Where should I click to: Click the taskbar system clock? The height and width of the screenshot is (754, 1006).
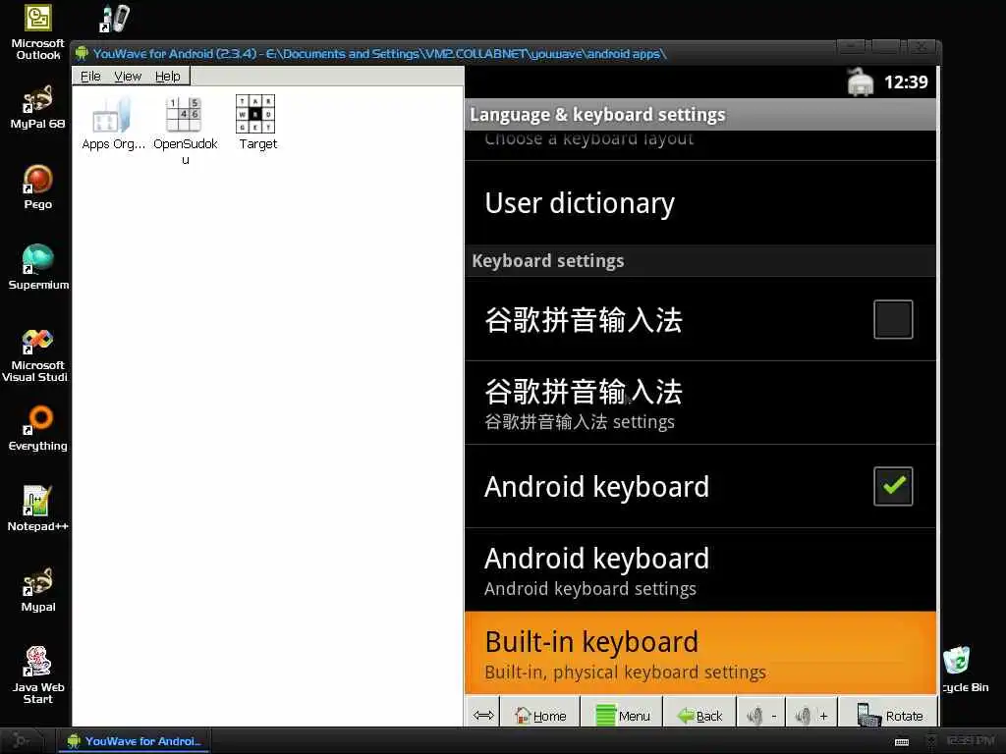(x=969, y=741)
